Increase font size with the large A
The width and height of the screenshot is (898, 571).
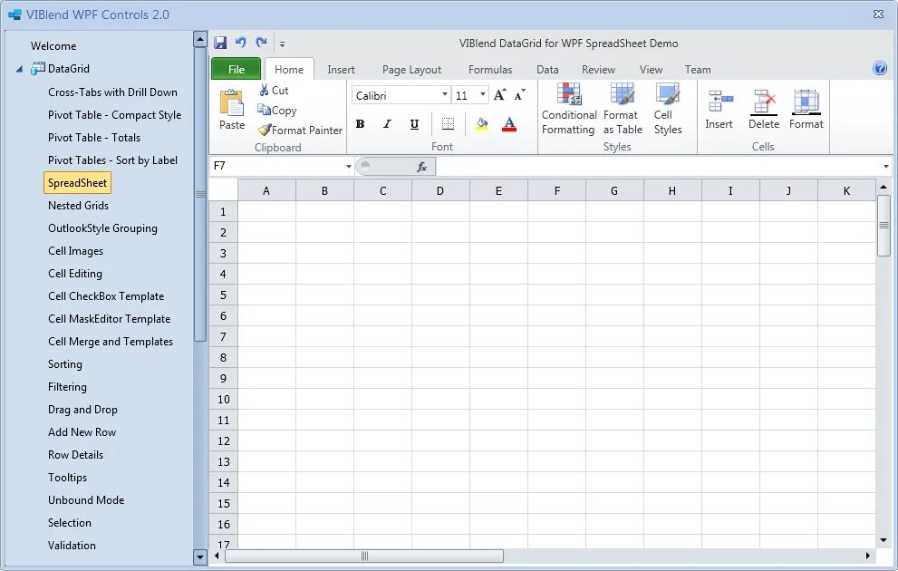click(500, 95)
